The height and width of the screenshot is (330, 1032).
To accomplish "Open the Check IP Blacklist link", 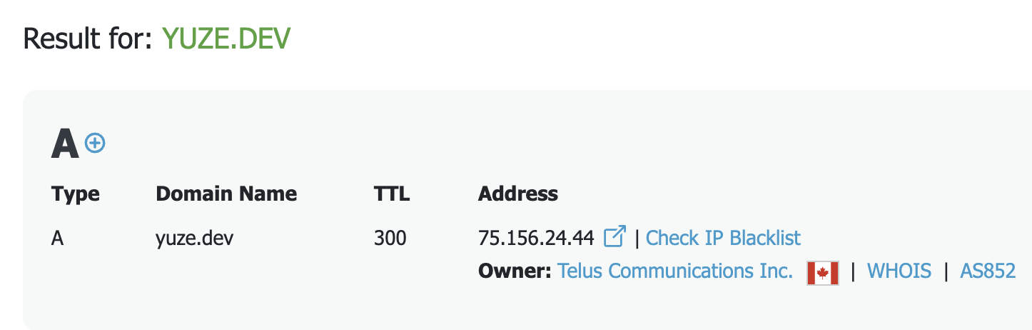I will 723,238.
